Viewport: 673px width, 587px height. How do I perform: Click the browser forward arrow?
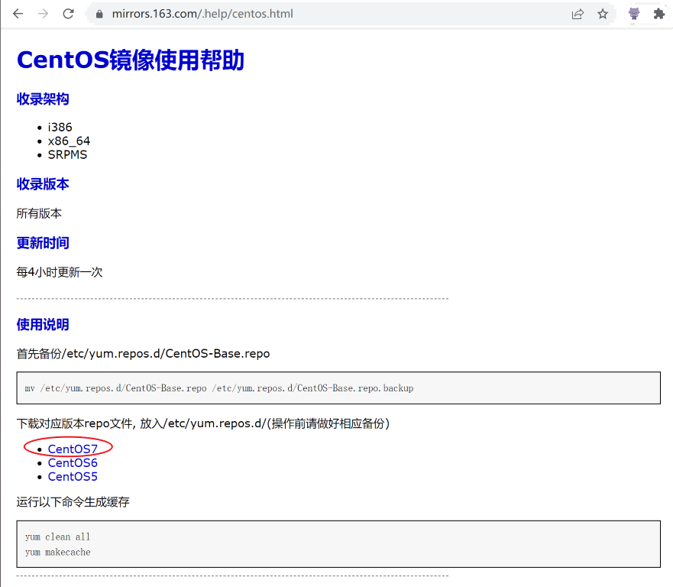44,14
